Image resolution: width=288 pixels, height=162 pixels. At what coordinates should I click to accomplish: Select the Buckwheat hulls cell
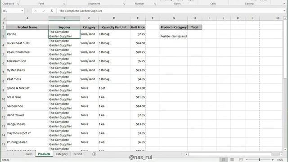27,43
